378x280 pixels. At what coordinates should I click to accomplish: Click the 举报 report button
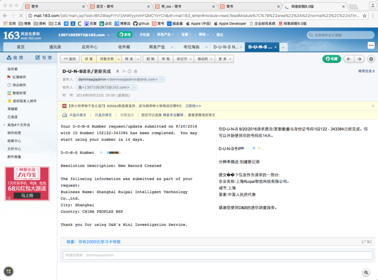[165, 59]
